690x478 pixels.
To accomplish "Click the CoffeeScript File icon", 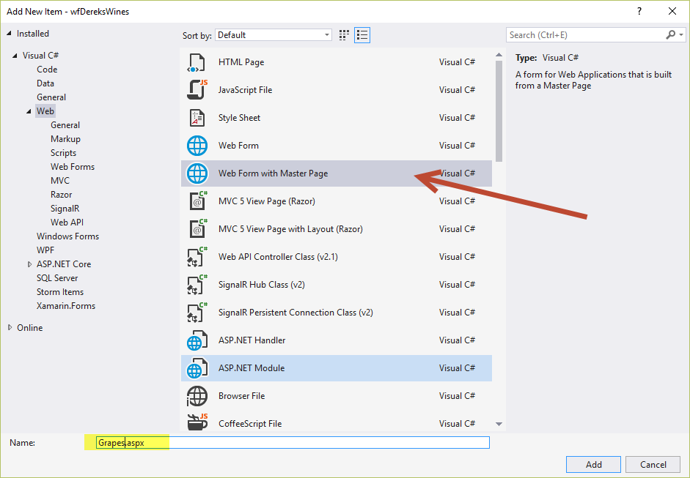I will pyautogui.click(x=197, y=422).
